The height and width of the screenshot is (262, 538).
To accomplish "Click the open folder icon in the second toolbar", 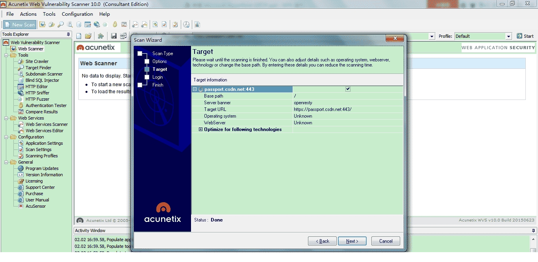I will pos(88,36).
